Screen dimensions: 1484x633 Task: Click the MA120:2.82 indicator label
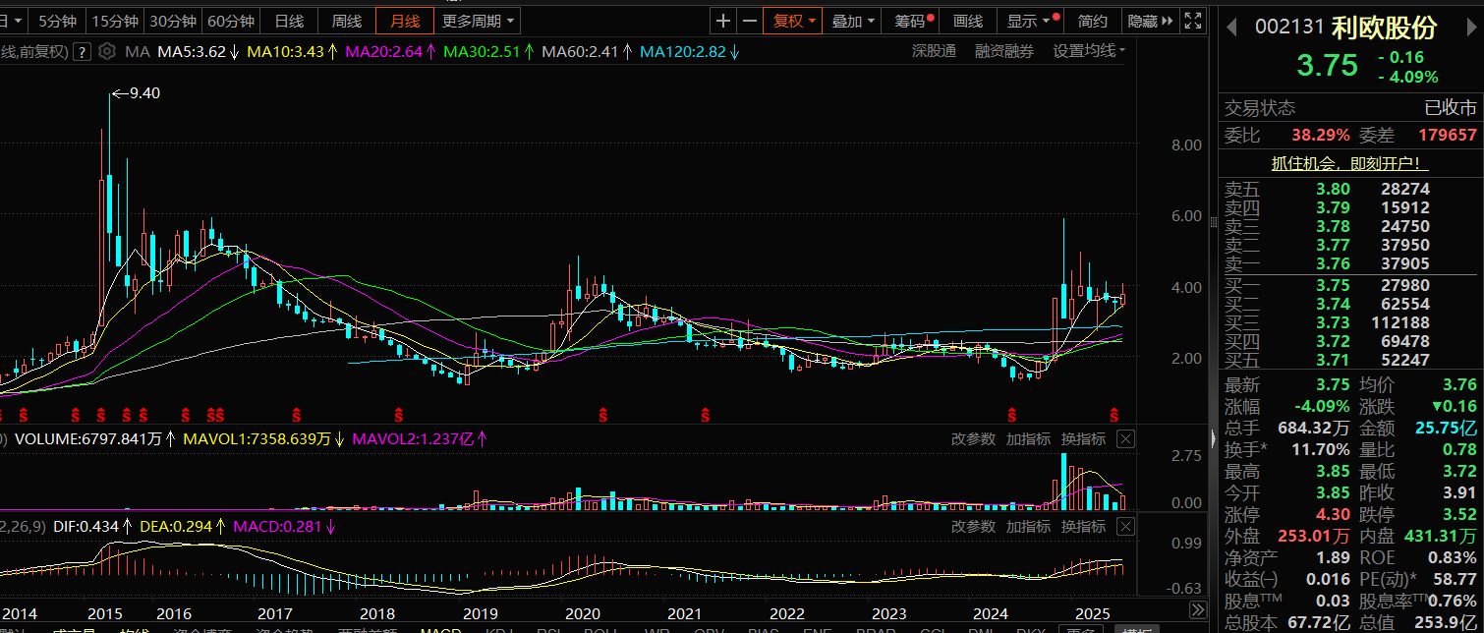pyautogui.click(x=683, y=51)
